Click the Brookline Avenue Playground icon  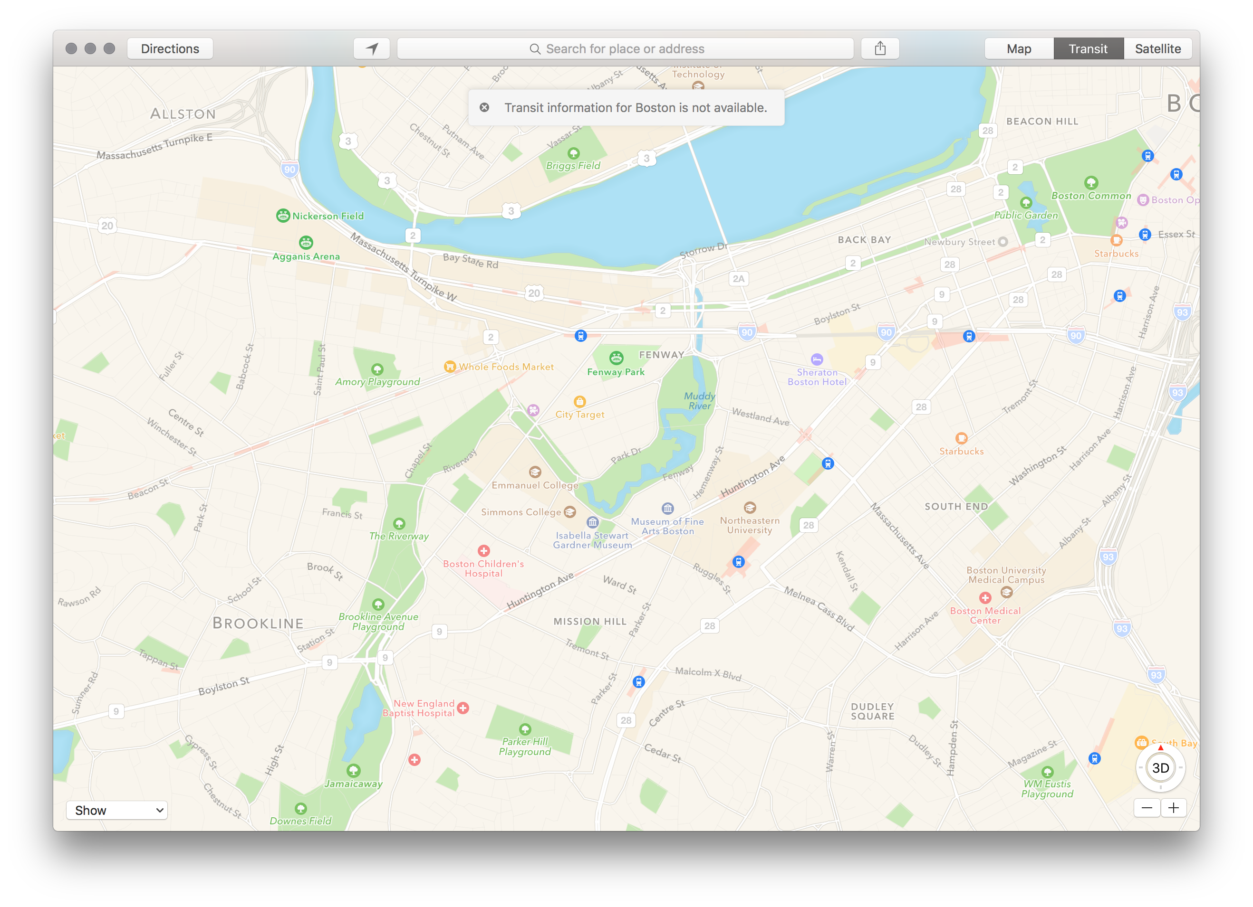tap(378, 604)
